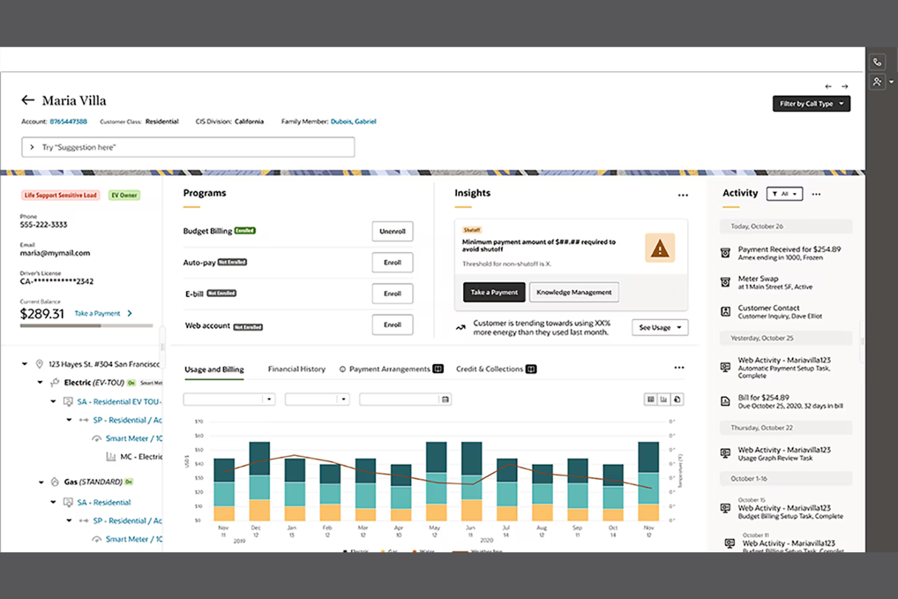
Task: Open the phone icon in the right toolbar
Action: (877, 61)
